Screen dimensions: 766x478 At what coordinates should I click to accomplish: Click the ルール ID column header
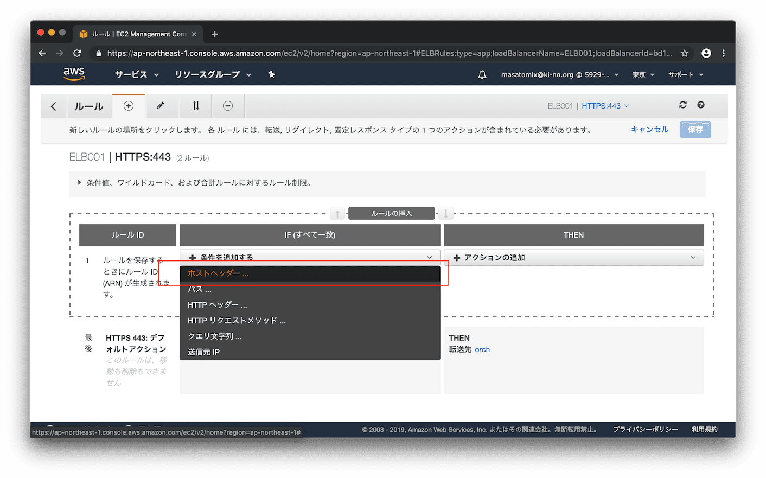(x=128, y=235)
